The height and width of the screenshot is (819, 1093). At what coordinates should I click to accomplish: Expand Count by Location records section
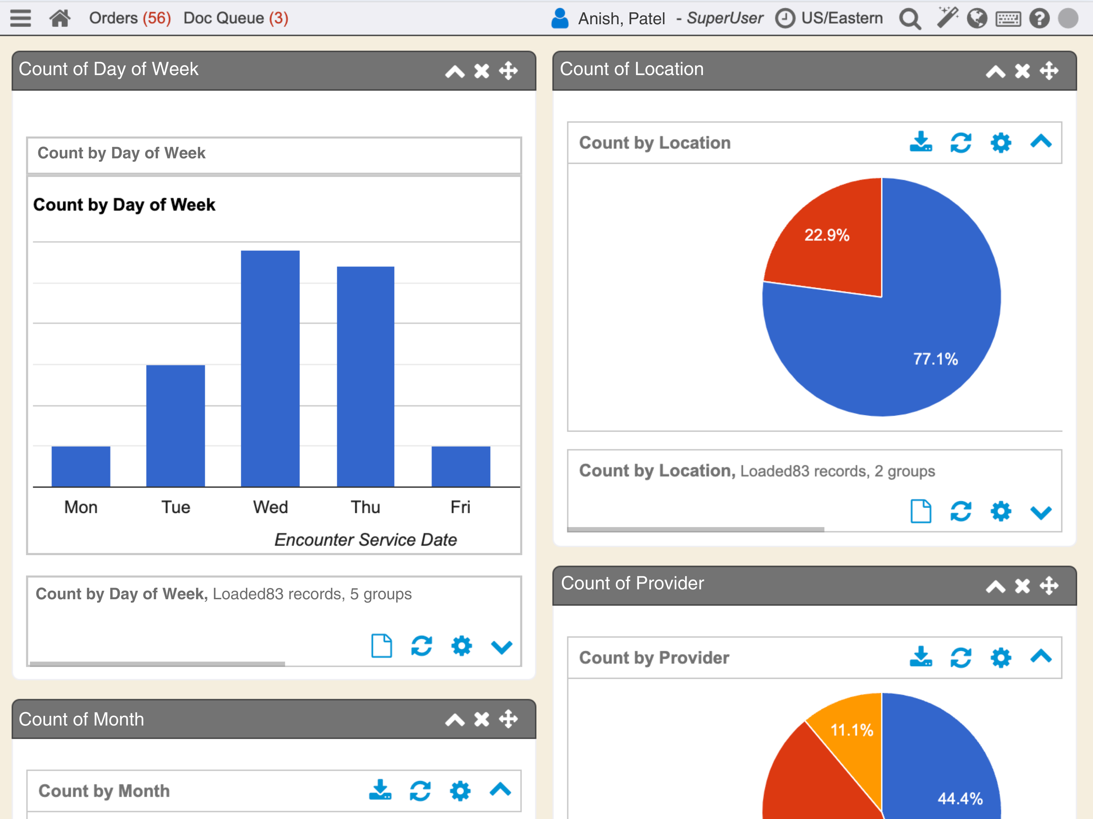(x=1041, y=513)
